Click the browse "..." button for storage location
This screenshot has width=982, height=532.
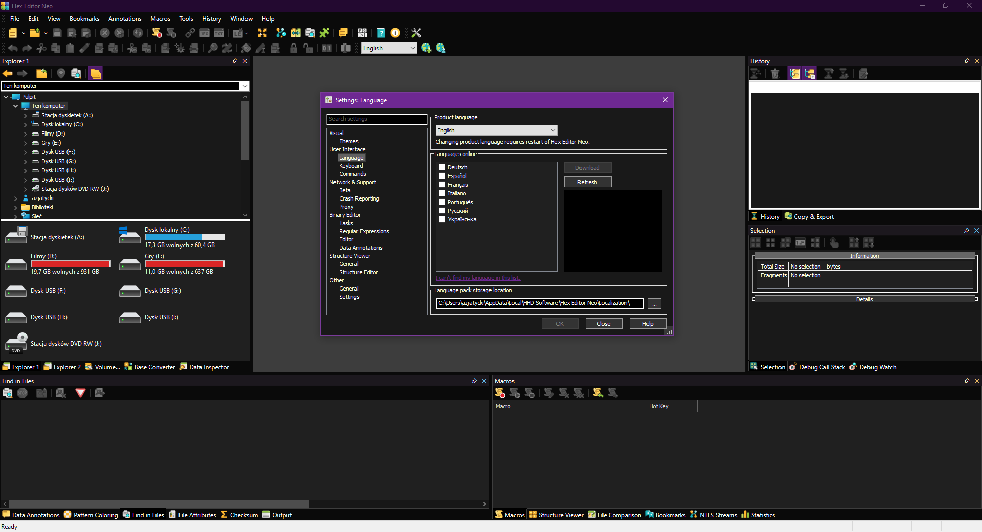click(x=654, y=303)
